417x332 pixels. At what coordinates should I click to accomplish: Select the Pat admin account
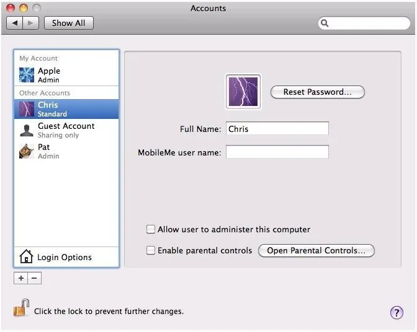[66, 151]
